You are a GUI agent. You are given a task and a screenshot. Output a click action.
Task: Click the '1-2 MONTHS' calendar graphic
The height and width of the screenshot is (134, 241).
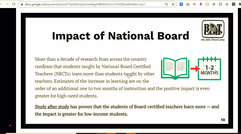(x=209, y=69)
